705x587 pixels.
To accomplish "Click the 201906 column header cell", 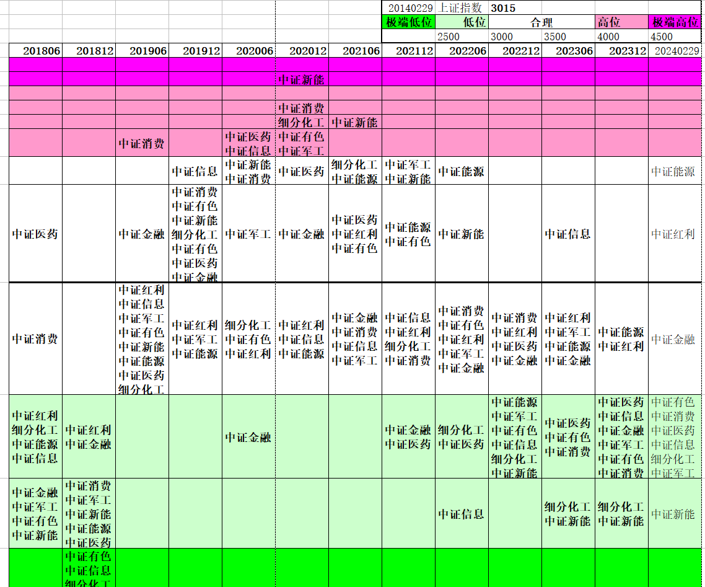I will tap(142, 50).
